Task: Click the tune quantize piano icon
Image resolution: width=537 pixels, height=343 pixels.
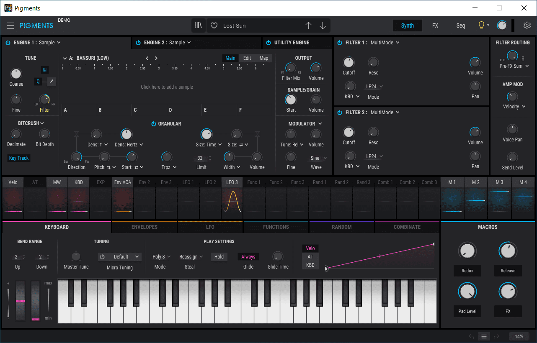Action: pos(44,69)
